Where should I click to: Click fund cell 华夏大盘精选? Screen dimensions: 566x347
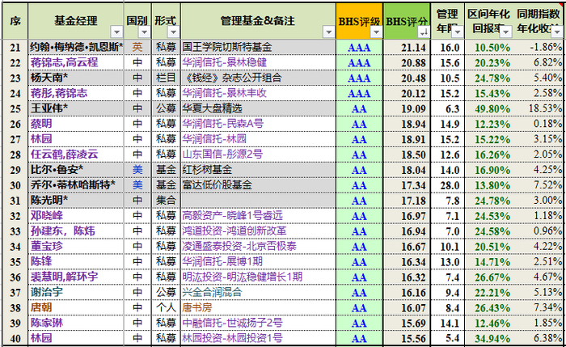[258, 108]
